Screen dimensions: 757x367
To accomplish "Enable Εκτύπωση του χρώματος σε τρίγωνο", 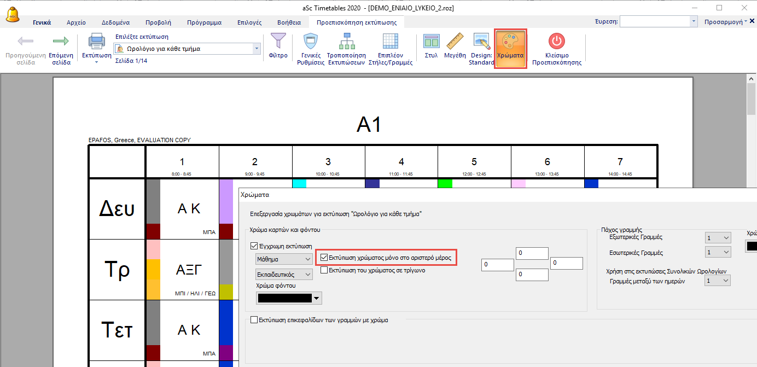I will [x=324, y=270].
